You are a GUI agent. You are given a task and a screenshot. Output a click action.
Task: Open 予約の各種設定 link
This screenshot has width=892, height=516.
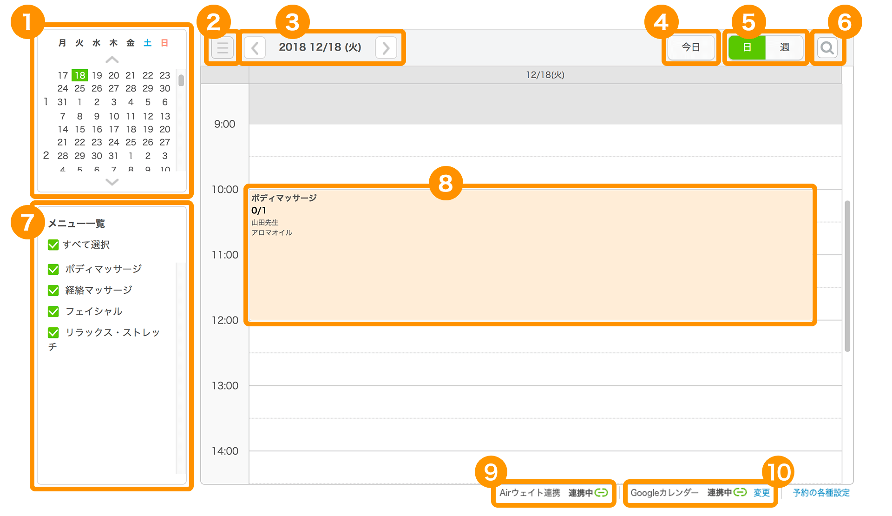pyautogui.click(x=821, y=493)
